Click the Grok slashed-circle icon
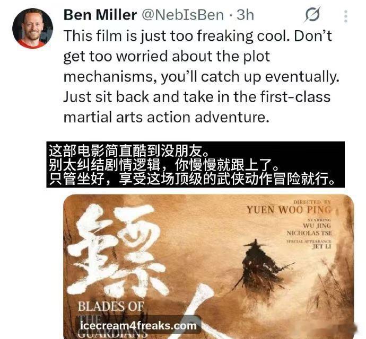Image resolution: width=366 pixels, height=339 pixels. 312,15
